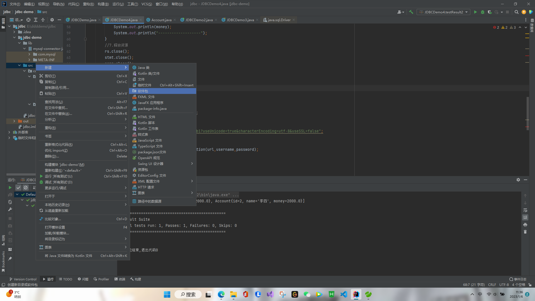Toggle soft-wrap icon in console sidebar
Viewport: 535px width, 301px height.
525,210
